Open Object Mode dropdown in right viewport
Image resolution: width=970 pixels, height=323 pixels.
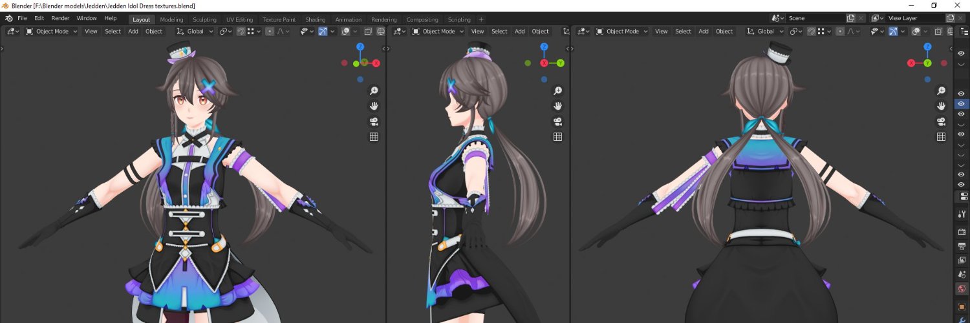pos(622,31)
